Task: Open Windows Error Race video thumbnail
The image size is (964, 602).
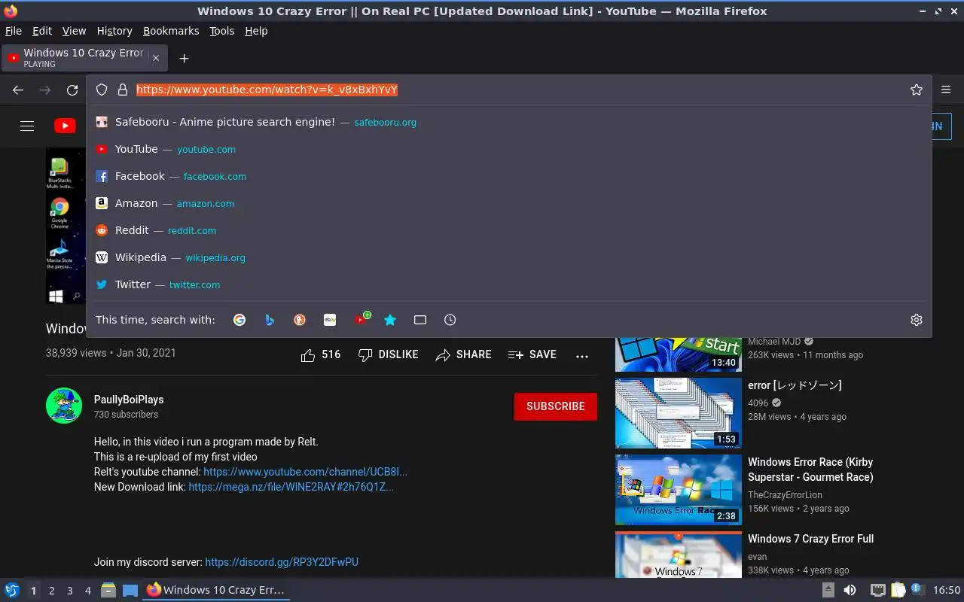Action: (679, 490)
